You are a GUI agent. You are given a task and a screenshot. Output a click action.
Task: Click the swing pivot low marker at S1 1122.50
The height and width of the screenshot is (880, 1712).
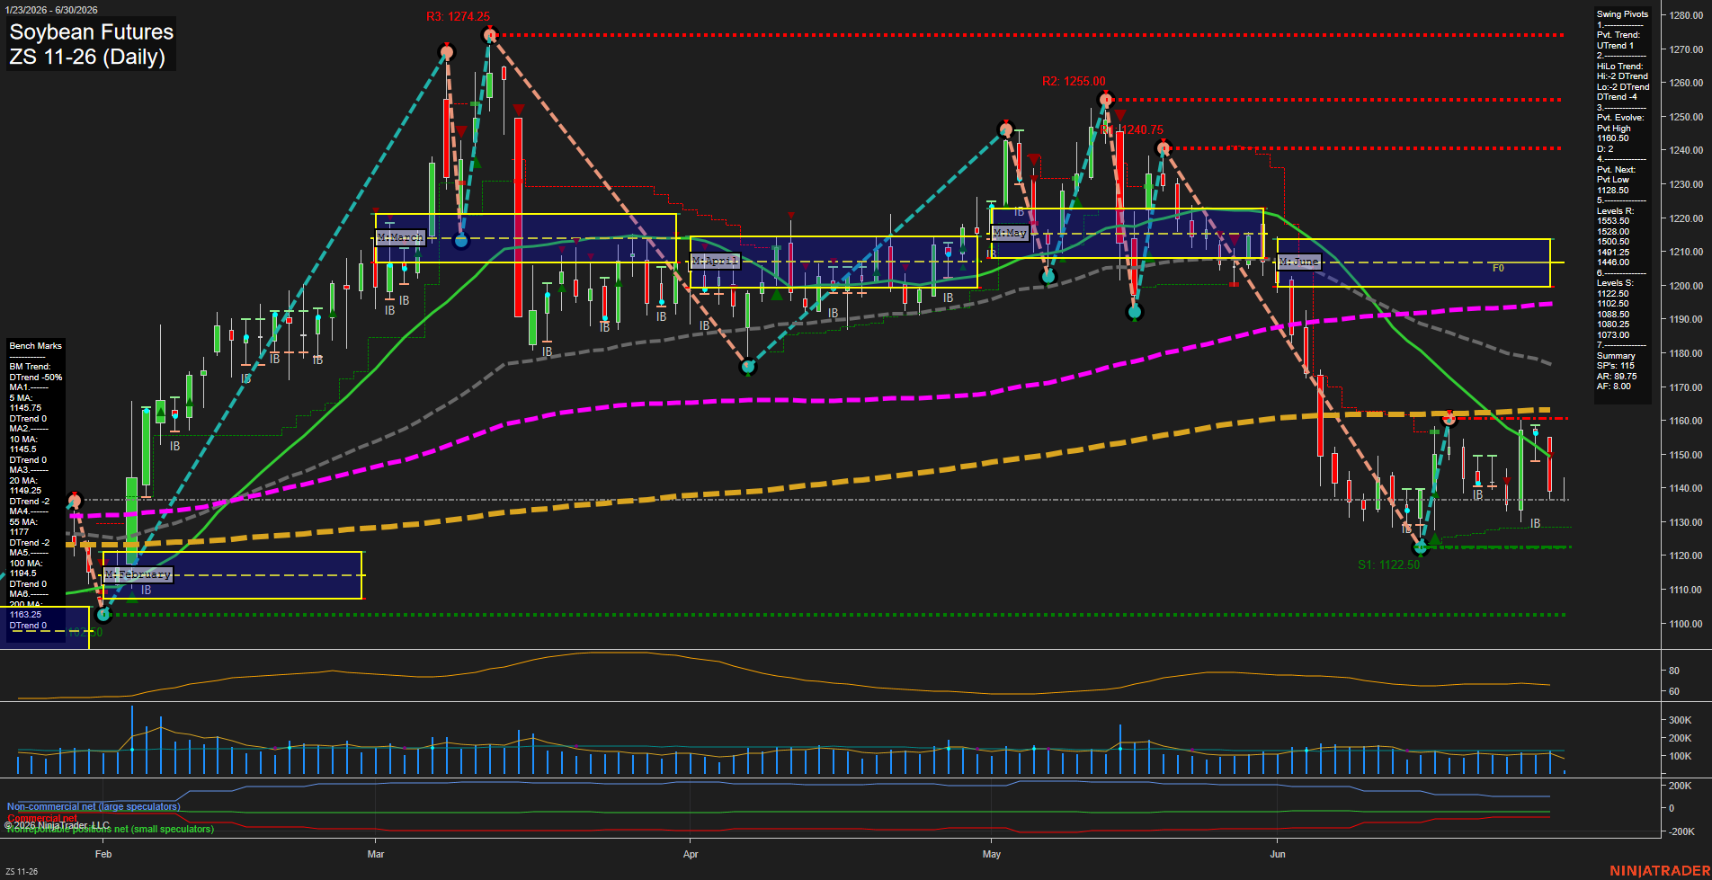point(1421,547)
